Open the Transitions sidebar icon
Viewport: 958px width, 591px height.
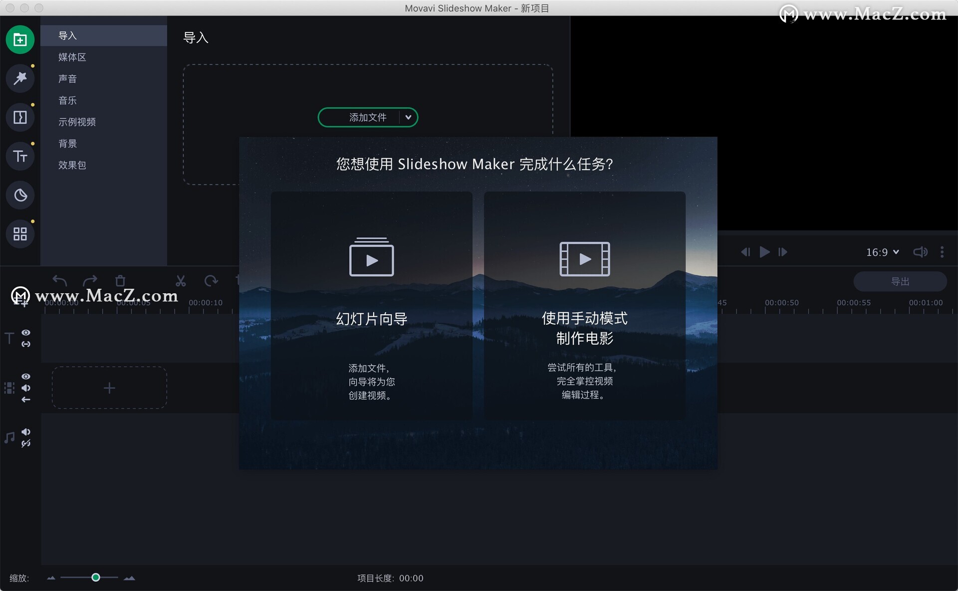pyautogui.click(x=20, y=117)
